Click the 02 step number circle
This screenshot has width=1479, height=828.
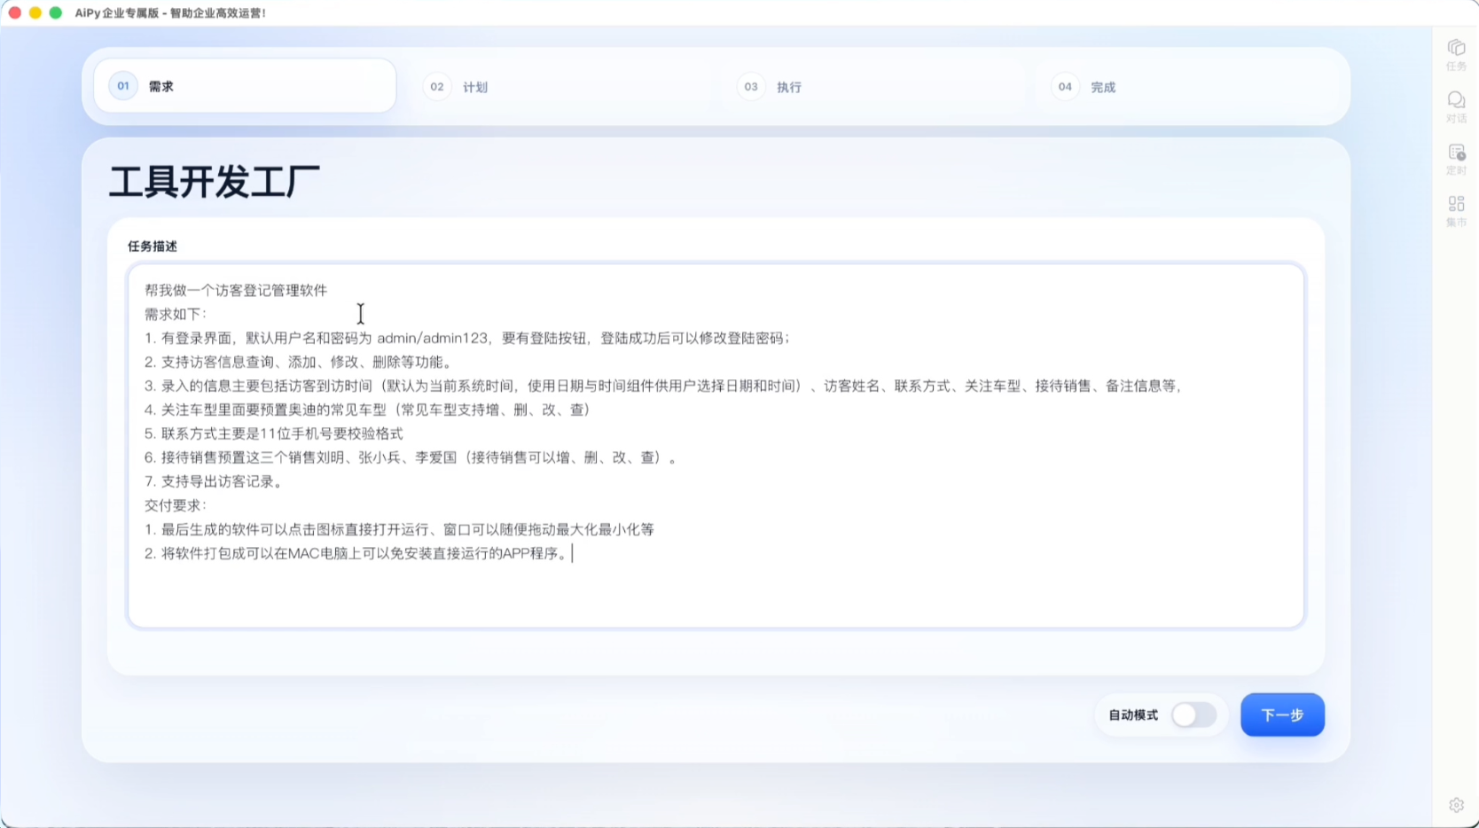(437, 87)
